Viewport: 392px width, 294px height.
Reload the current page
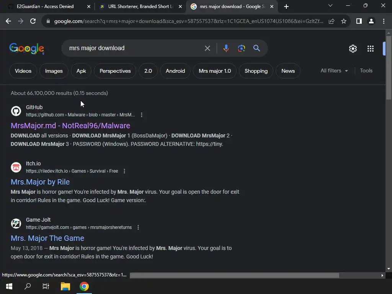point(33,21)
